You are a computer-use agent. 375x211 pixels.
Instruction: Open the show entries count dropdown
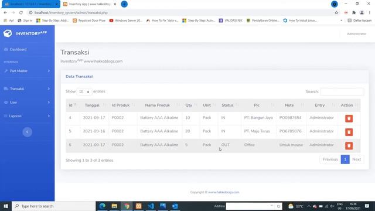pyautogui.click(x=84, y=91)
